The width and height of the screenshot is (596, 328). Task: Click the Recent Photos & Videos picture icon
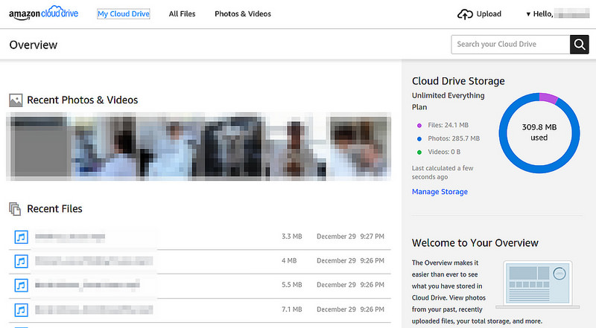(x=16, y=100)
